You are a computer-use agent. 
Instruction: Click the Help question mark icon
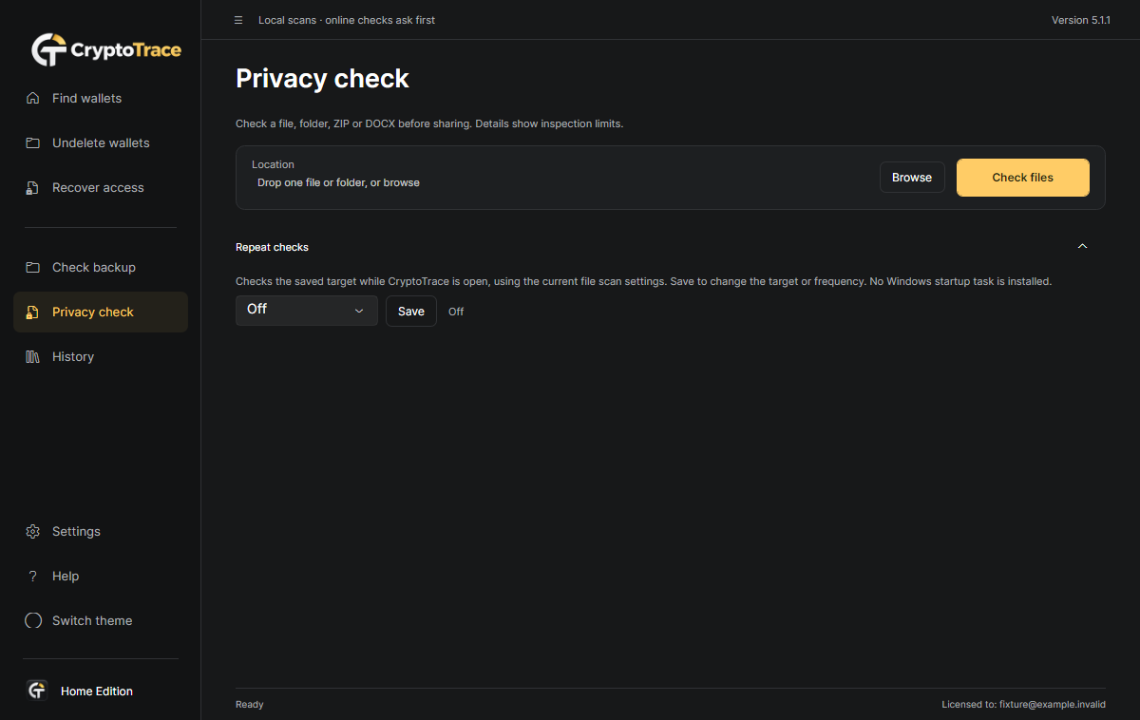click(x=33, y=577)
